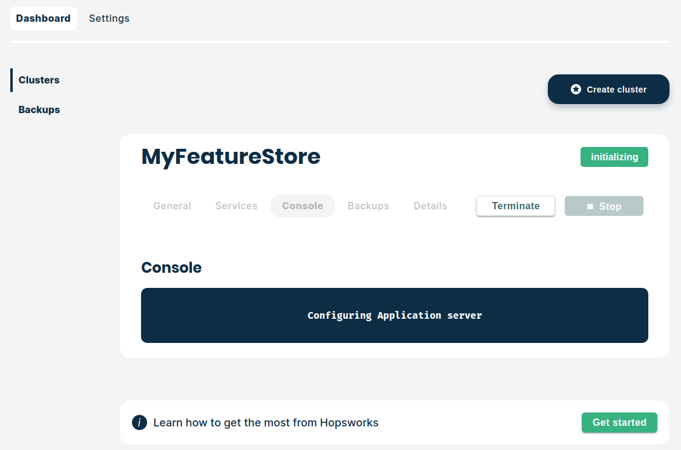The height and width of the screenshot is (450, 681).
Task: Click the MyFeatureStore cluster title
Action: (x=231, y=157)
